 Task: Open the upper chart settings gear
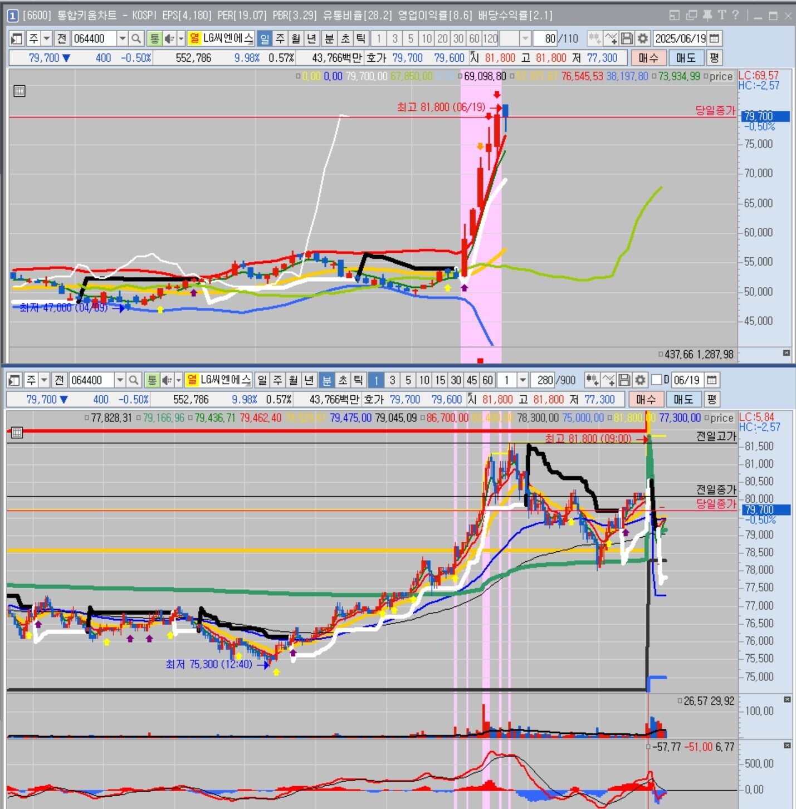click(x=642, y=38)
